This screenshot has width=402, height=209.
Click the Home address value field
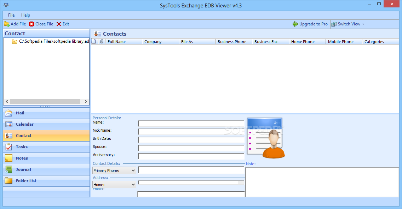tap(191, 183)
